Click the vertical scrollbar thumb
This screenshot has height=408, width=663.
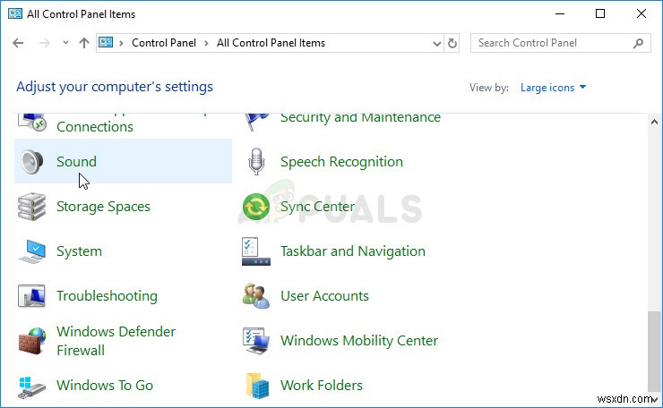click(x=654, y=352)
